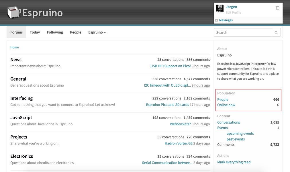Click inside the Search field
This screenshot has width=290, height=172.
[243, 33]
